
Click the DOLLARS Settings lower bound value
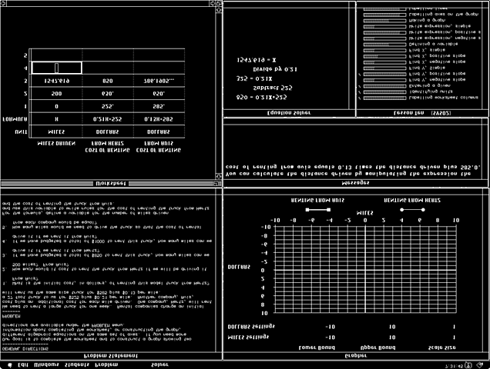click(x=330, y=327)
